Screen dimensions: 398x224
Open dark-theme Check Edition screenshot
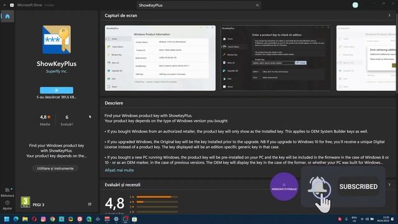(276, 58)
